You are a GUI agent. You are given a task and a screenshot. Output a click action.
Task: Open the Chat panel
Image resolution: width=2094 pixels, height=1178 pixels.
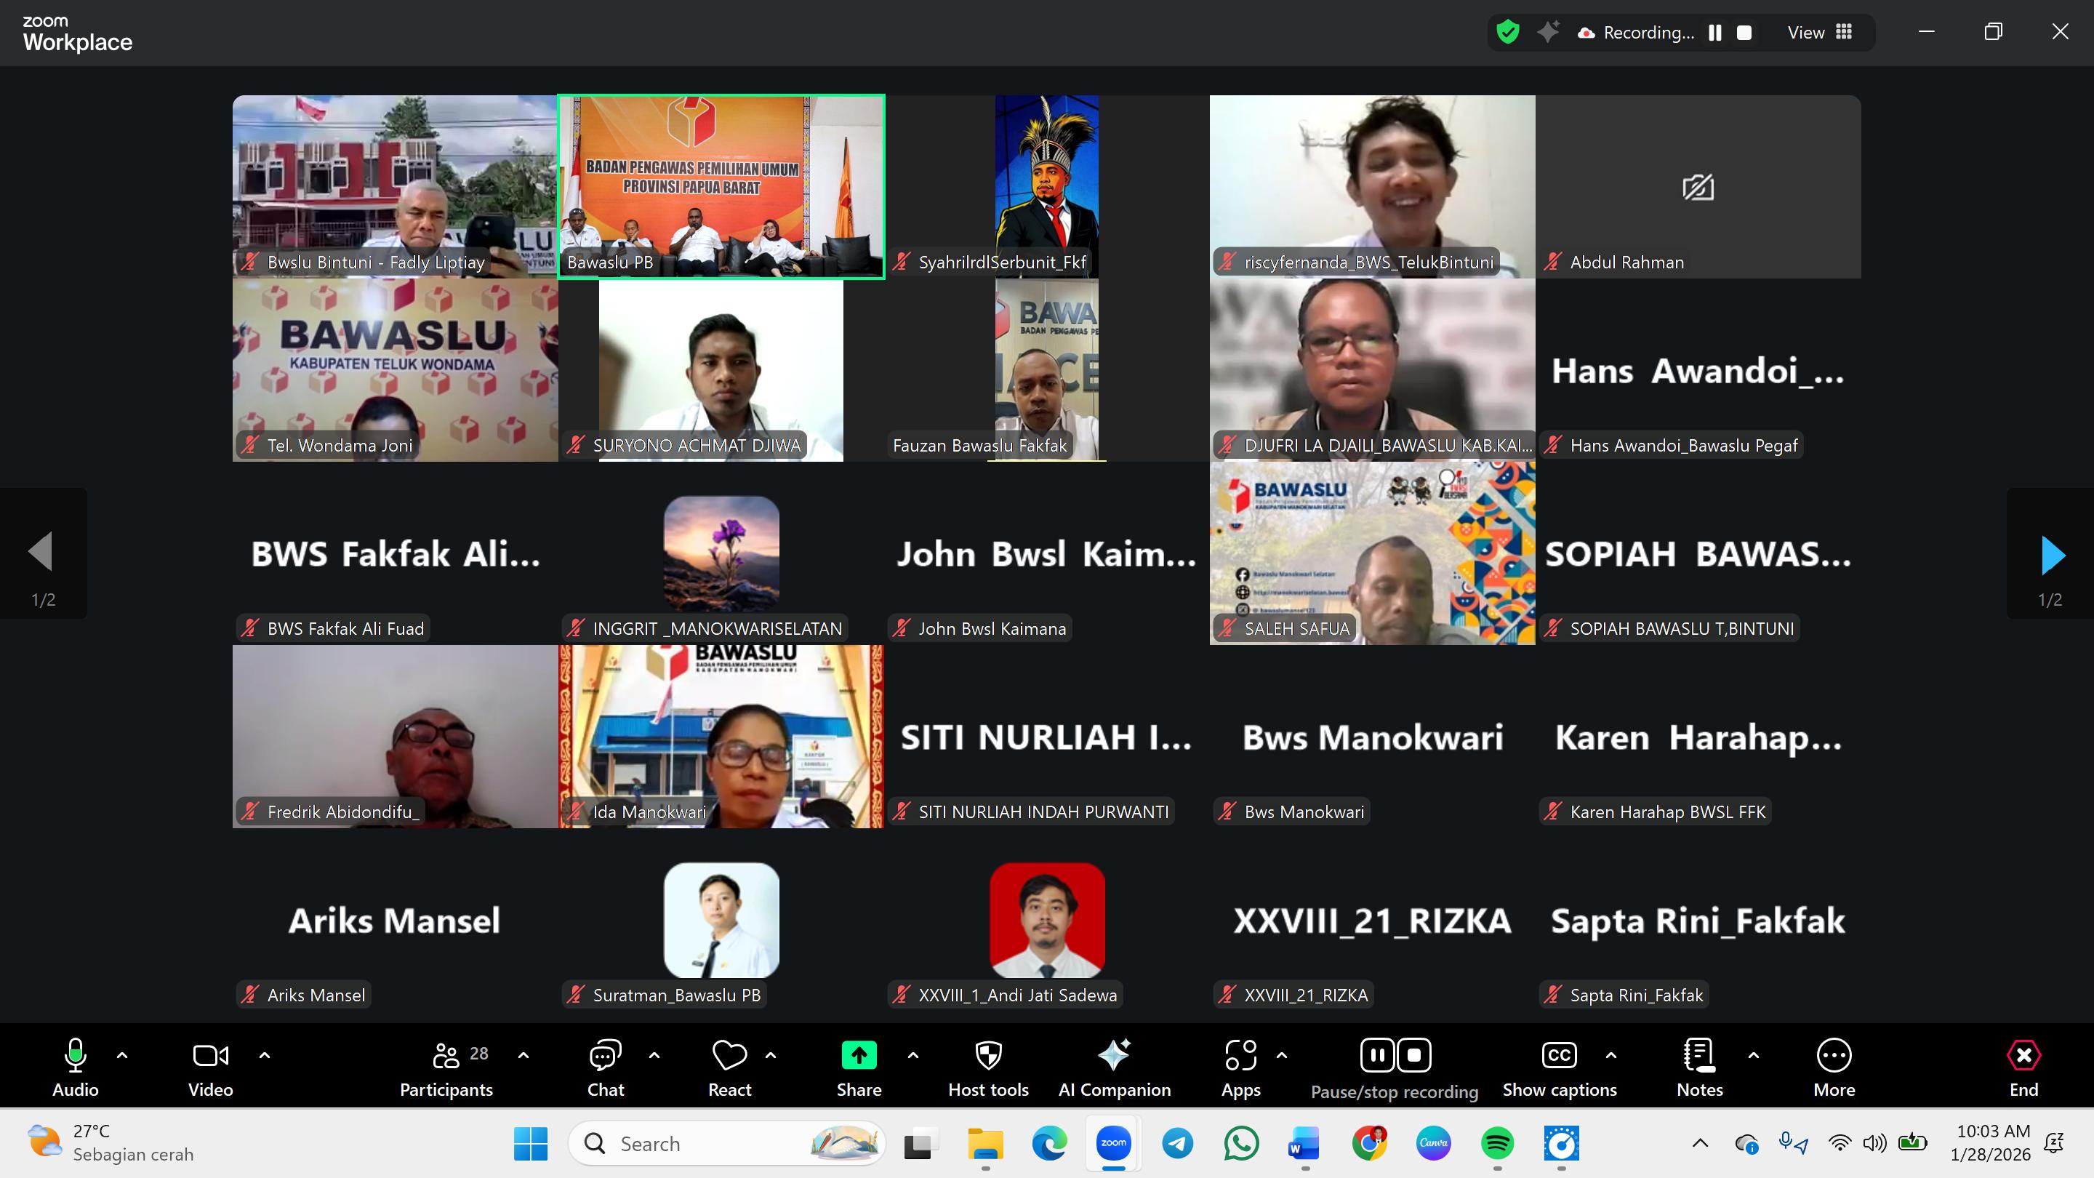pos(605,1056)
